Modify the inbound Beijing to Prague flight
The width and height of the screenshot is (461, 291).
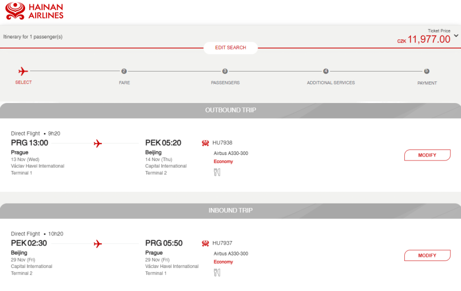click(427, 255)
